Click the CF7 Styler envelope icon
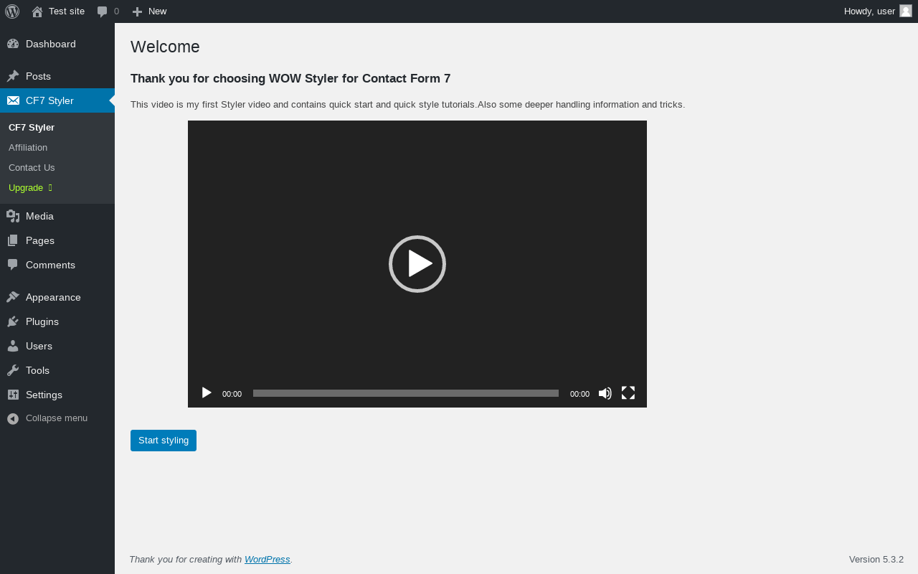918x574 pixels. pyautogui.click(x=13, y=100)
